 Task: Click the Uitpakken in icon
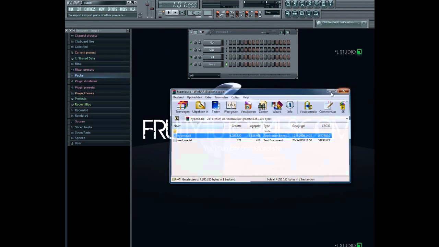[200, 107]
